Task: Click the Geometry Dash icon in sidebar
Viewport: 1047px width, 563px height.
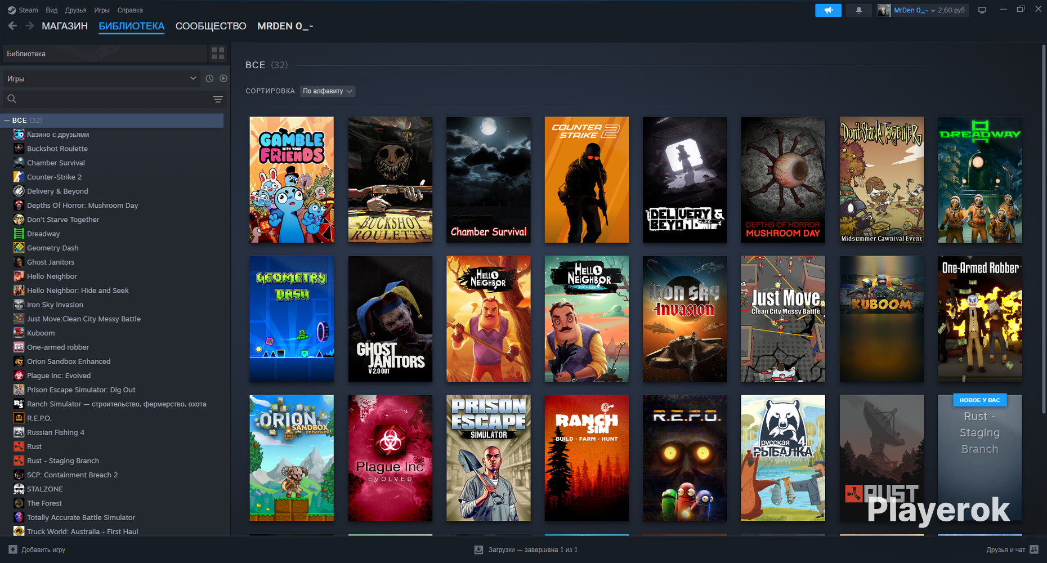Action: pos(19,248)
